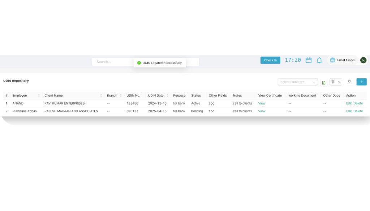Click the calendar icon in the top bar

(x=308, y=60)
